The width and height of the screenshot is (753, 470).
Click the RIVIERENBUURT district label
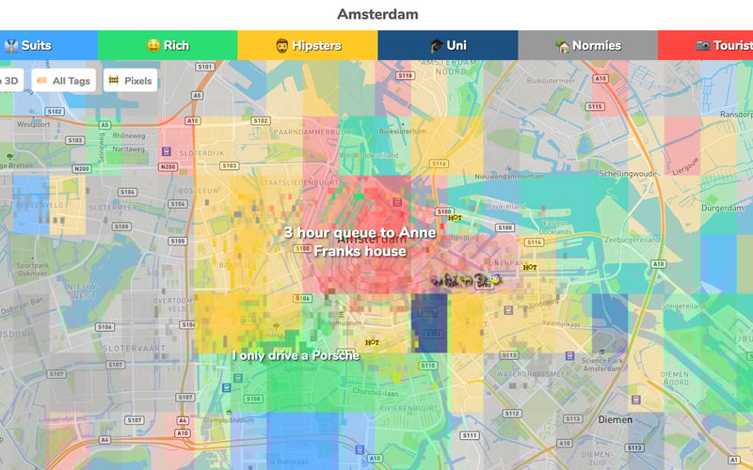click(x=409, y=408)
